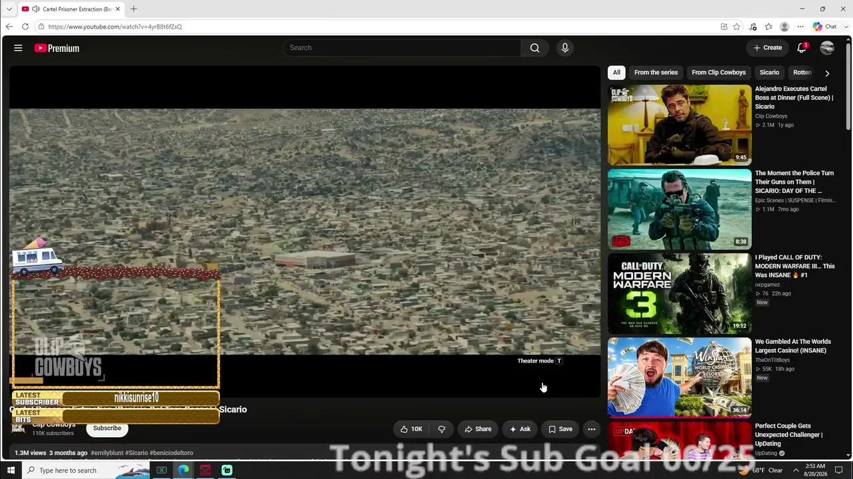Select the Rotten chip
Image resolution: width=853 pixels, height=479 pixels.
[x=802, y=73]
